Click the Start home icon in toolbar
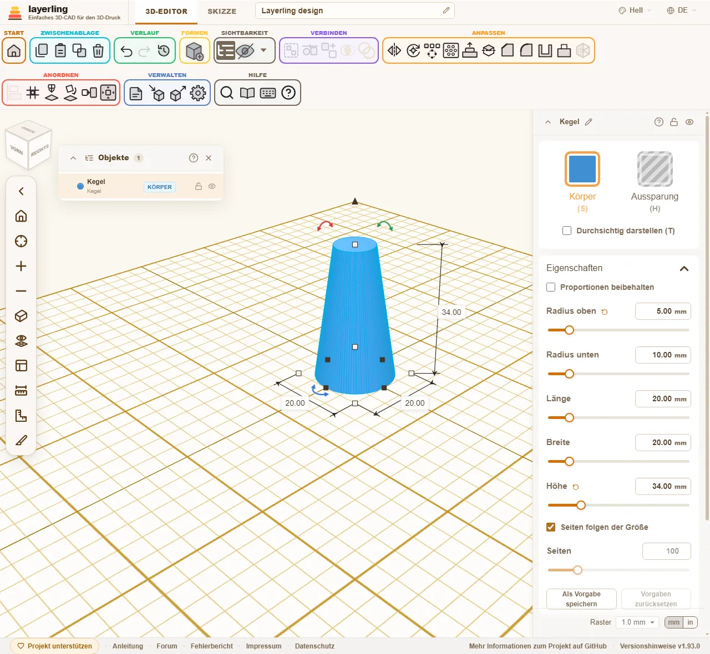710x654 pixels. pyautogui.click(x=14, y=51)
